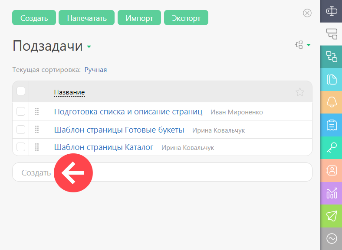
Task: Open Шаблон страницы Каталог task
Action: click(104, 147)
